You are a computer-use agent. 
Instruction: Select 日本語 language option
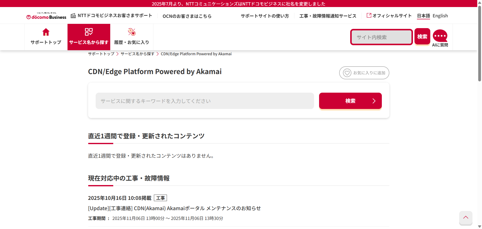[x=423, y=16]
